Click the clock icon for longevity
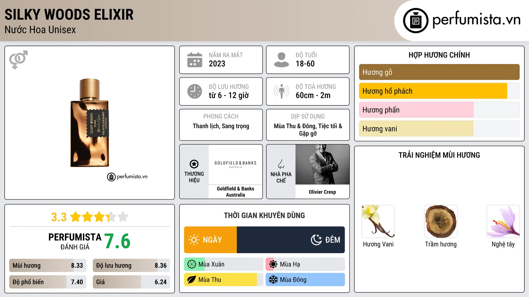529x297 pixels. pyautogui.click(x=195, y=91)
